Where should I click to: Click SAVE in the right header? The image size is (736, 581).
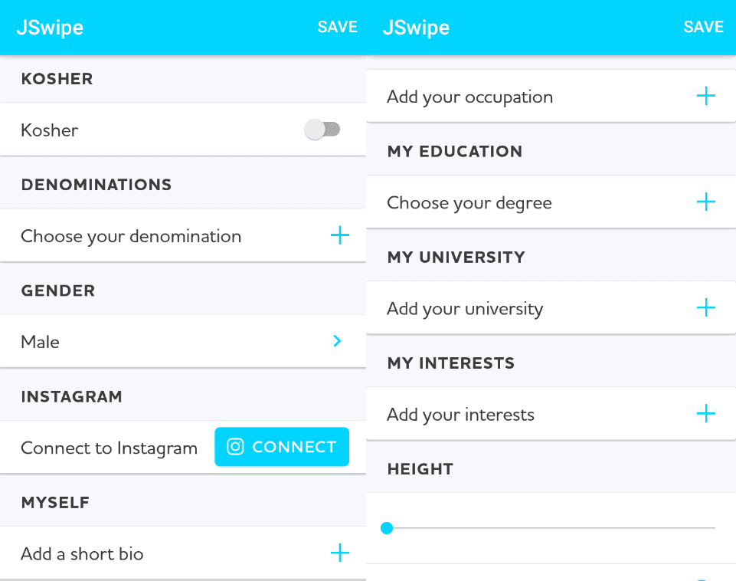703,27
